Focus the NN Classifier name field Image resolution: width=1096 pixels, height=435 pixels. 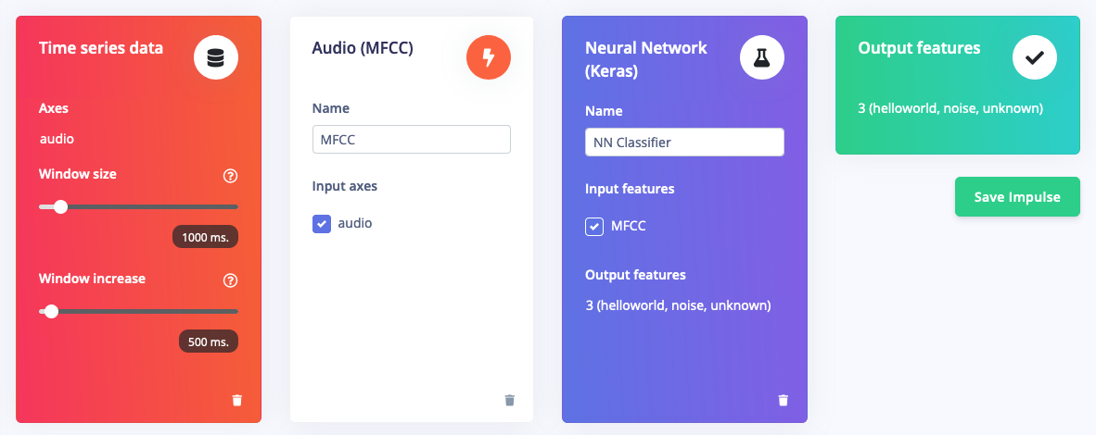(684, 142)
